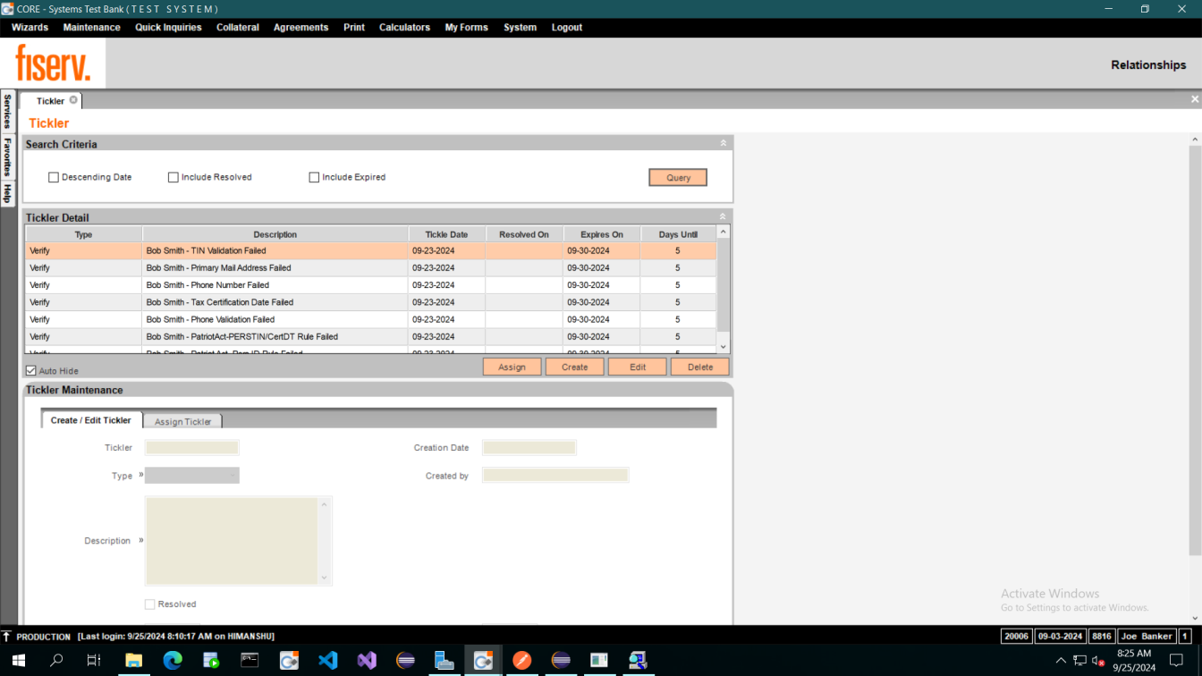
Task: Collapse the Tickler Detail section chevron
Action: (x=724, y=216)
